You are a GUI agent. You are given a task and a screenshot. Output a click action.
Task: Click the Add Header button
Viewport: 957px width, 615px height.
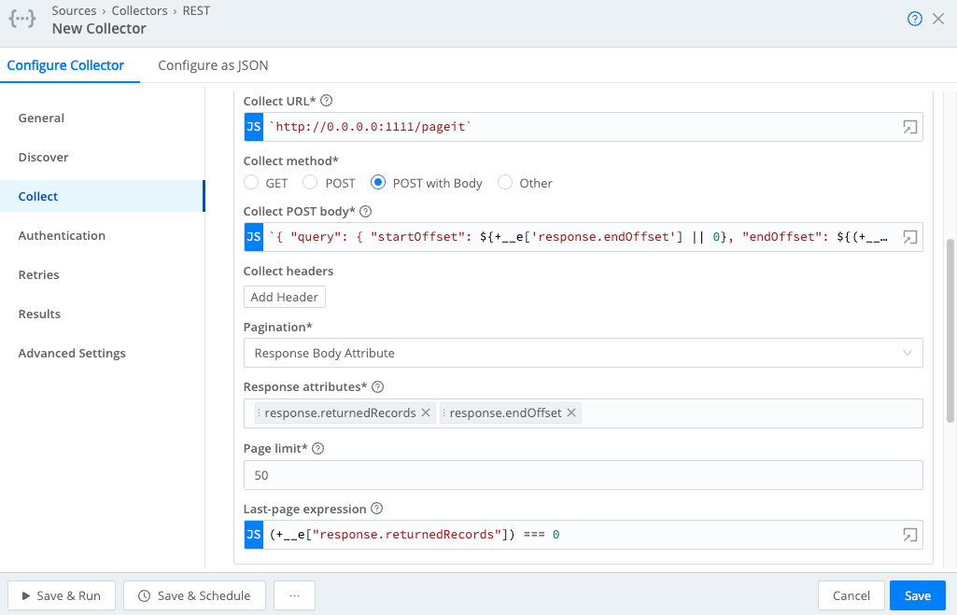(284, 297)
